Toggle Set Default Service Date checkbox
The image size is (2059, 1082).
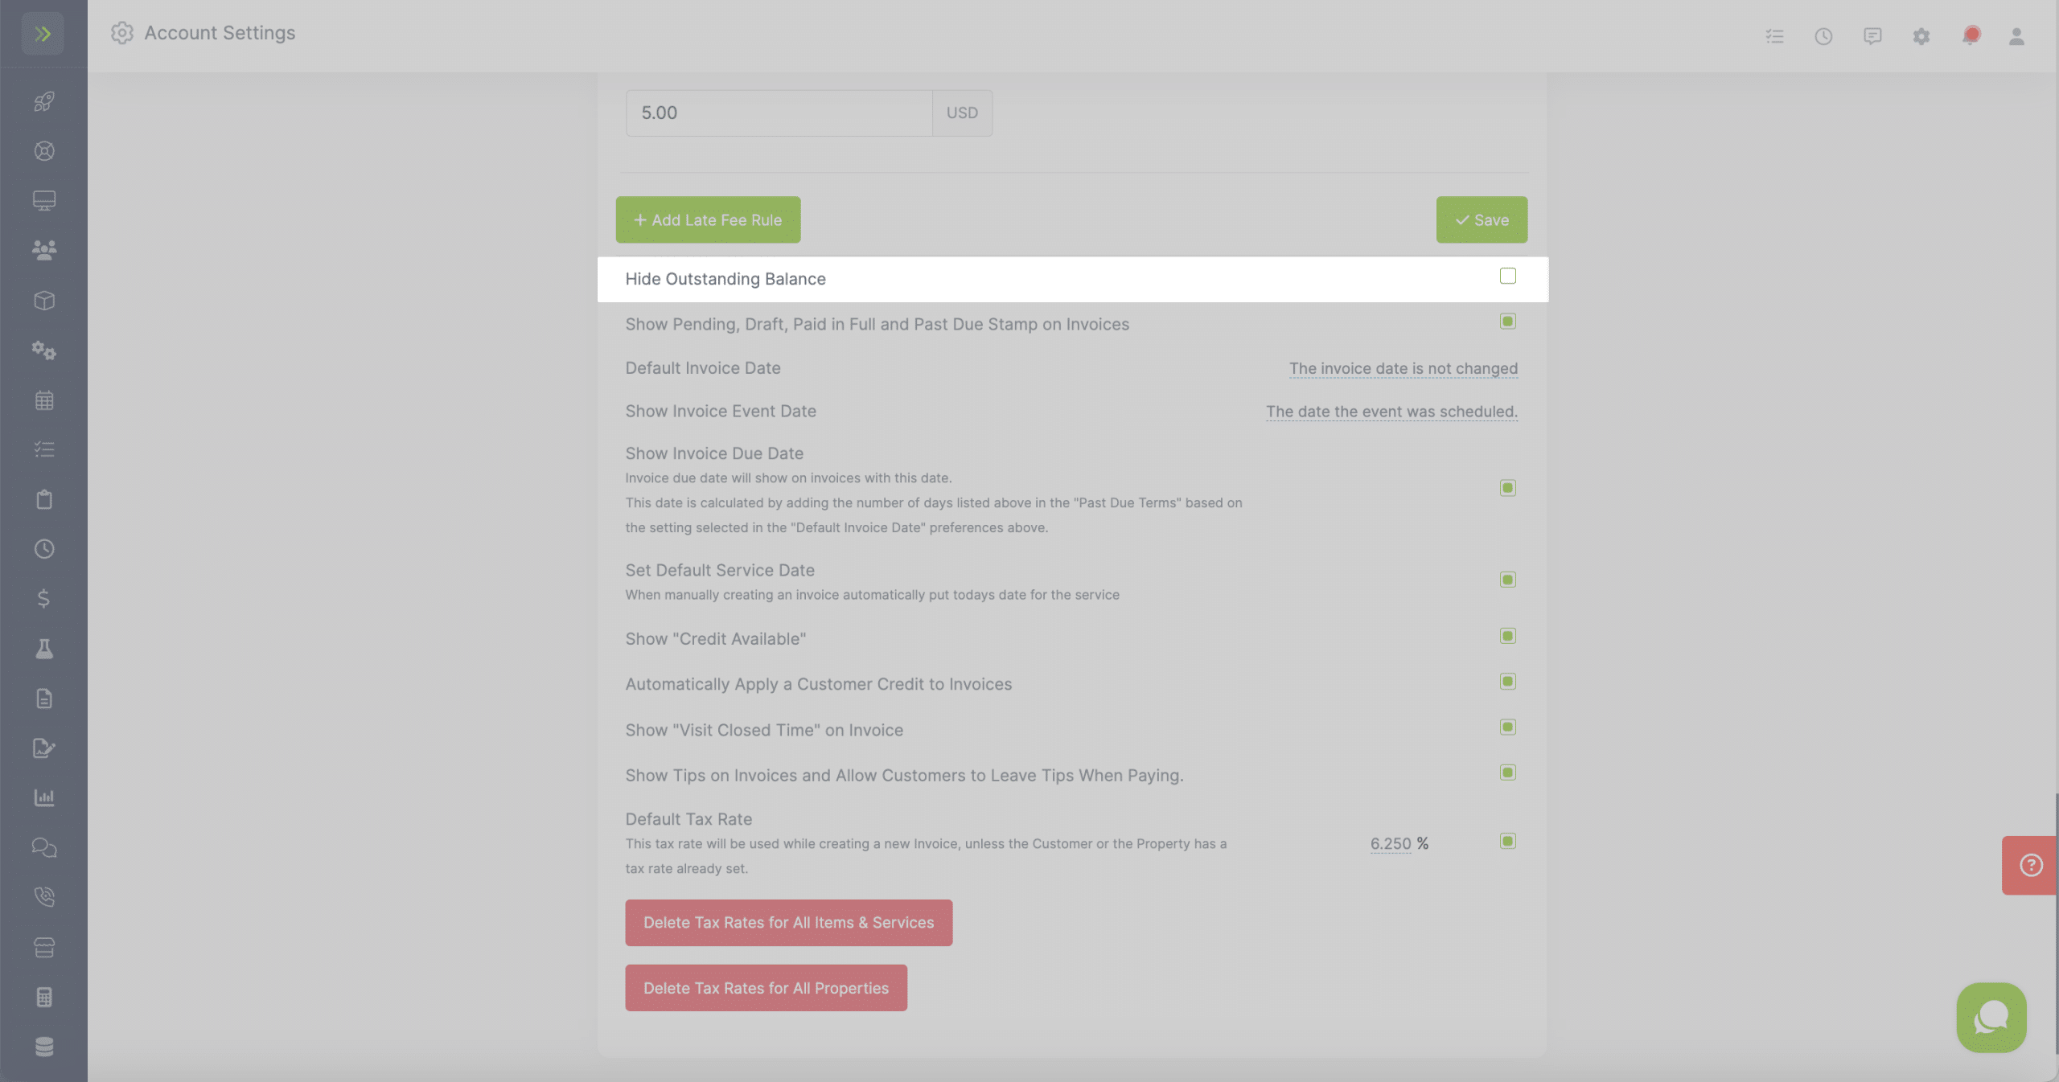[1508, 580]
